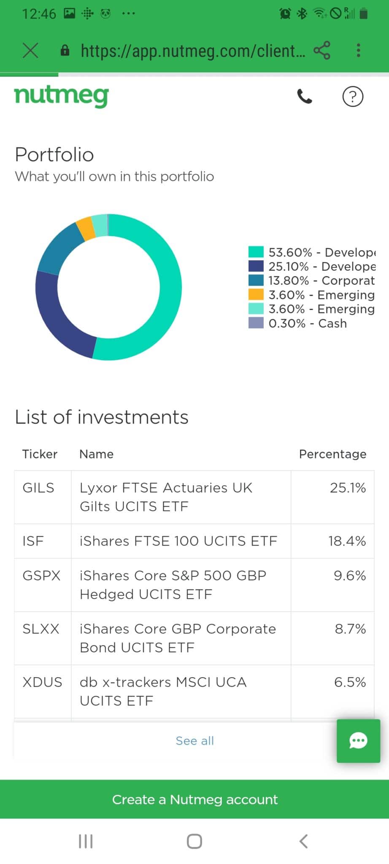The height and width of the screenshot is (864, 389).
Task: Tap the phone call icon
Action: click(305, 97)
